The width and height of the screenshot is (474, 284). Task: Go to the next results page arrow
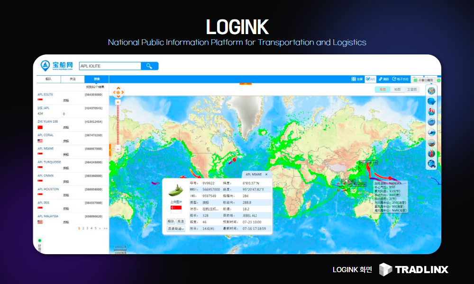pyautogui.click(x=100, y=229)
